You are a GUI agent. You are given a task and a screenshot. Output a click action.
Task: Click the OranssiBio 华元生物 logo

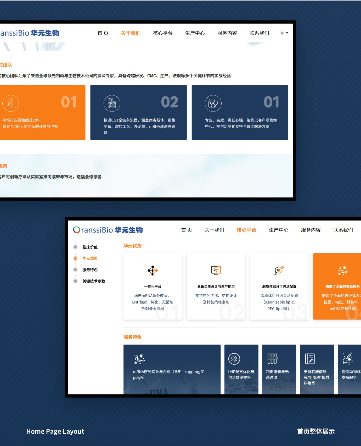(108, 230)
